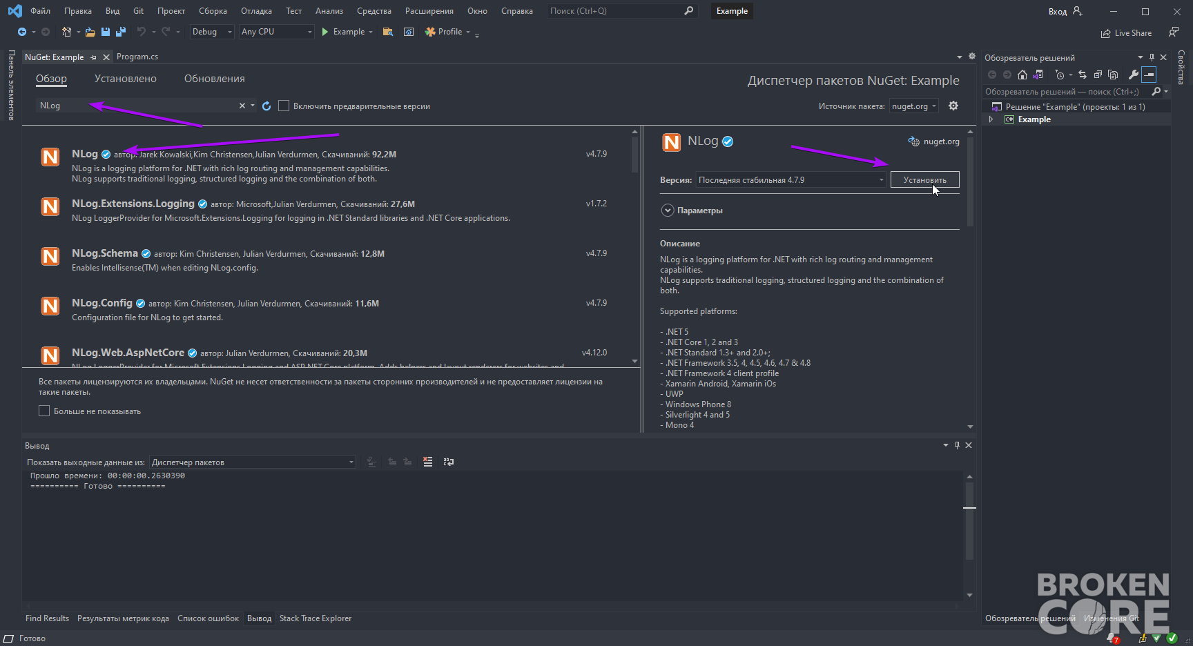
Task: Click the New Project toolbar icon
Action: point(66,32)
